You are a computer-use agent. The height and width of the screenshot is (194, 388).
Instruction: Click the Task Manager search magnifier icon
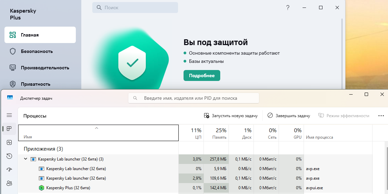135,98
